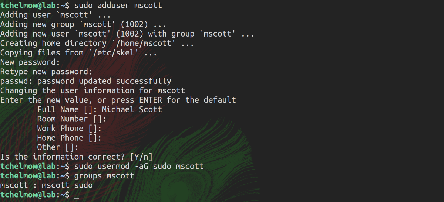Click the 'Michael Scott' full name value
This screenshot has width=444, height=202.
132,110
